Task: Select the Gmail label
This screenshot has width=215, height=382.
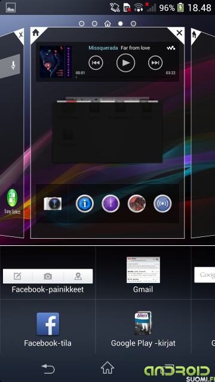Action: click(143, 289)
